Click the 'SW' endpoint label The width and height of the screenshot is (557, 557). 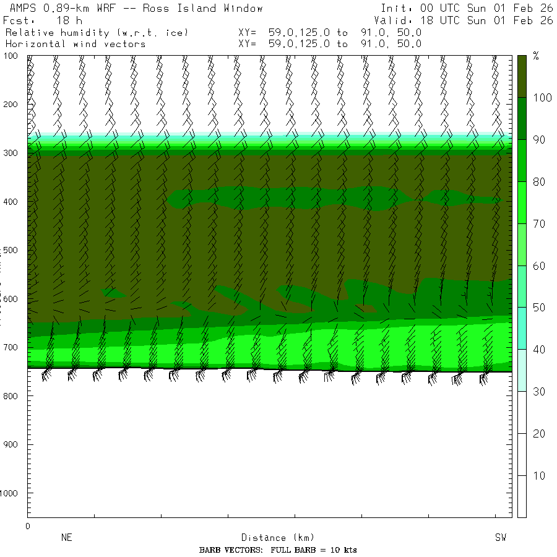pos(501,537)
